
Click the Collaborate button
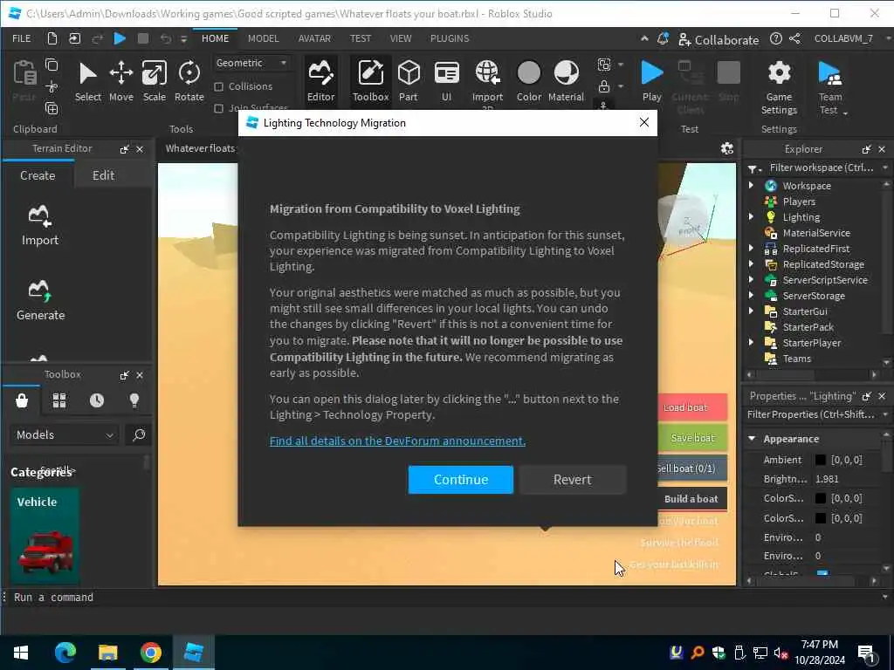tap(719, 39)
